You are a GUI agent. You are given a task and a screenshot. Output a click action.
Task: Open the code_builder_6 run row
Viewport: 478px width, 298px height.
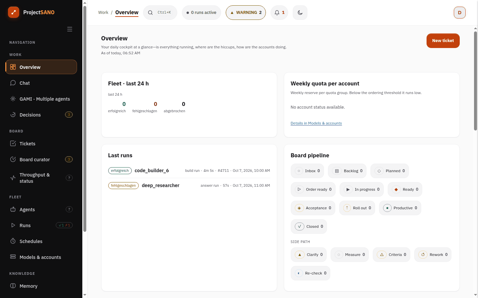(189, 171)
